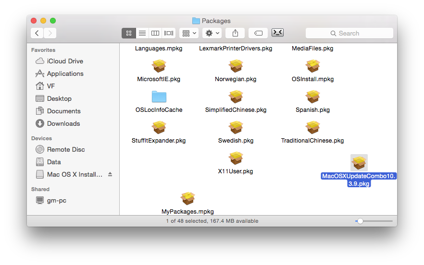Click the MyPackages.mpkg file name
Image resolution: width=424 pixels, height=265 pixels.
tap(187, 212)
